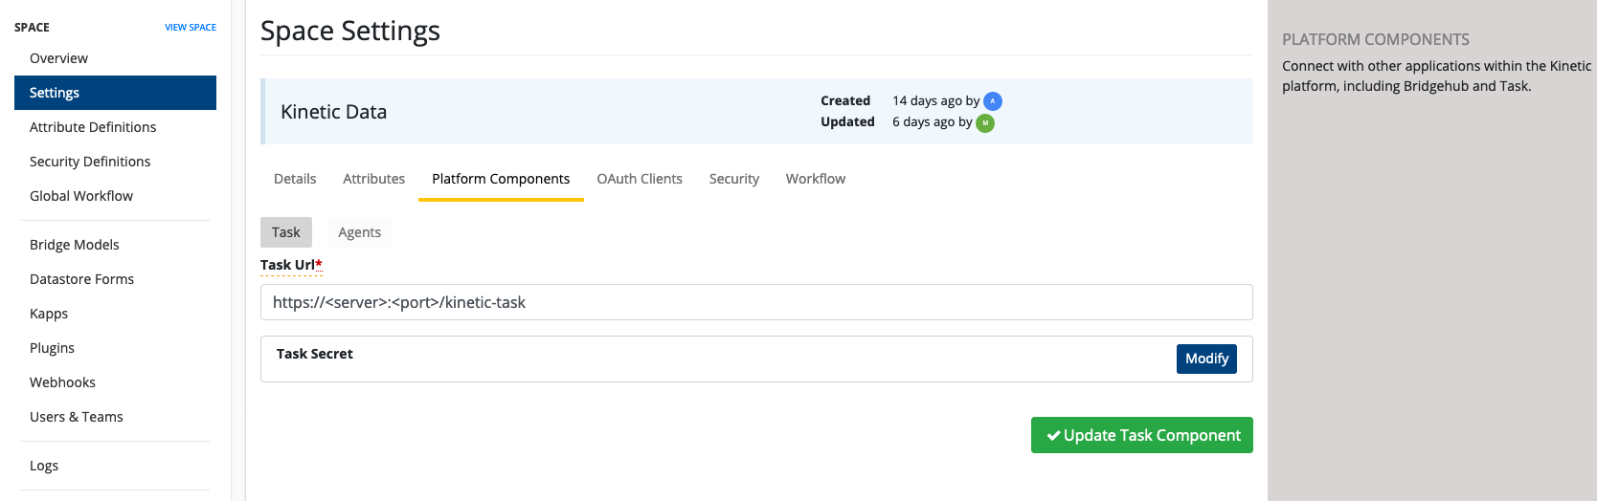Screen dimensions: 1597x501
Task: Switch to the Attributes tab
Action: tap(374, 179)
